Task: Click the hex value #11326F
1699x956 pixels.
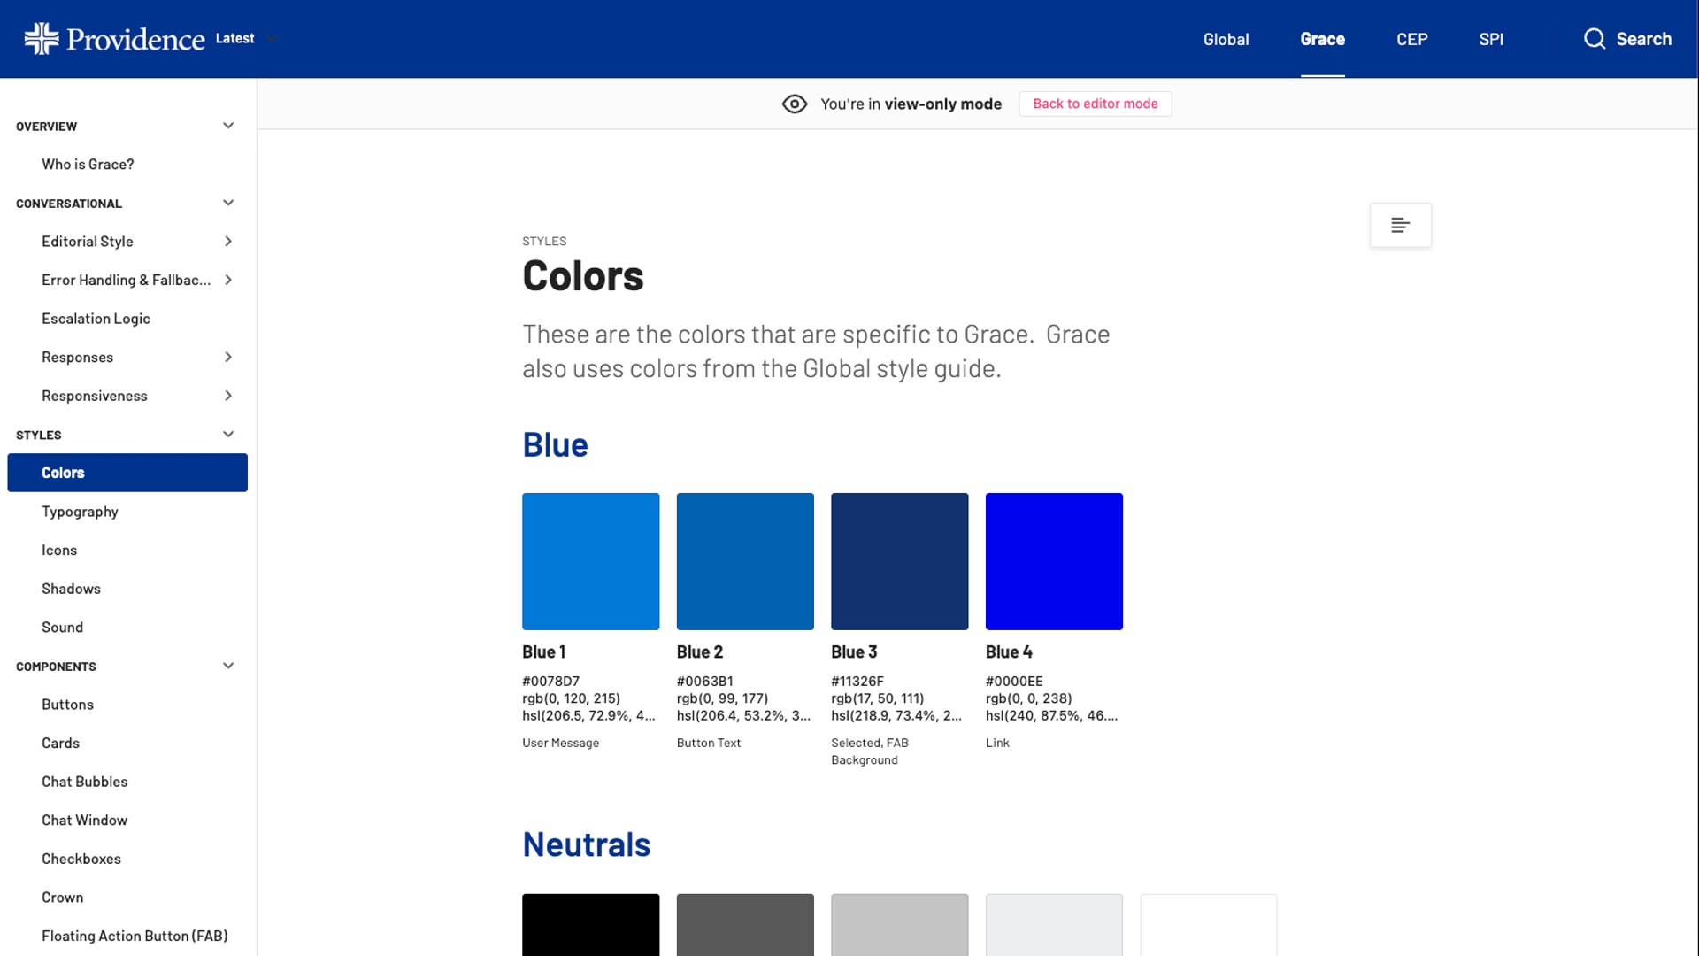Action: tap(857, 682)
